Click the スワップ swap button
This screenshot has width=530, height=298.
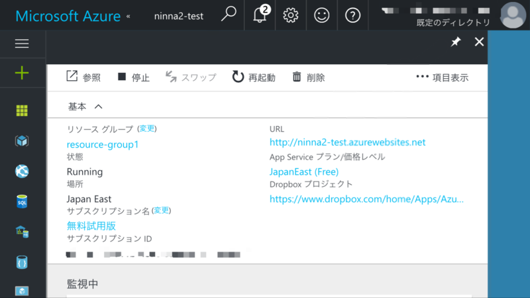pyautogui.click(x=191, y=77)
